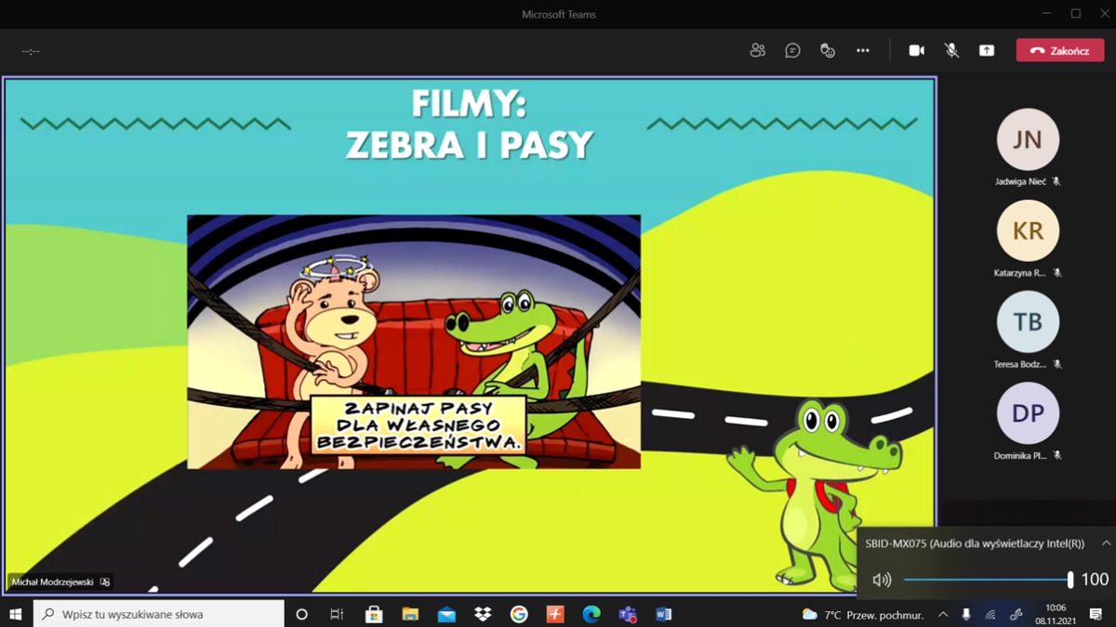1116x627 pixels.
Task: Click the DP avatar of Dominika
Action: [1028, 413]
